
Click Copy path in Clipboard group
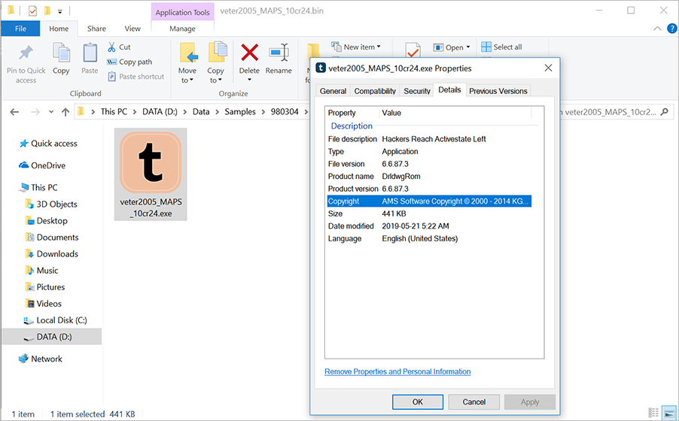(130, 62)
